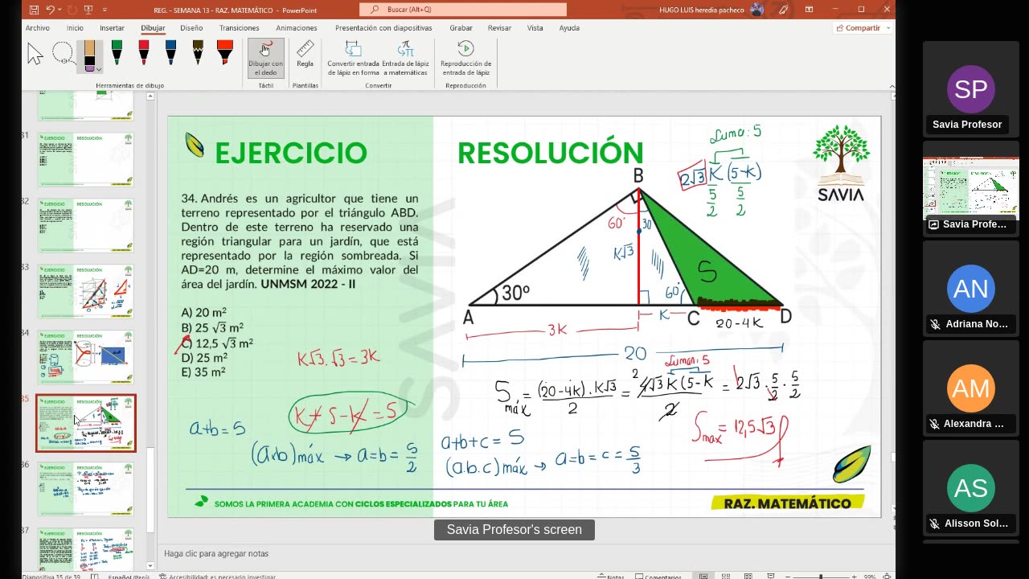Save the presentation with disk icon
The height and width of the screenshot is (579, 1029).
[x=33, y=10]
